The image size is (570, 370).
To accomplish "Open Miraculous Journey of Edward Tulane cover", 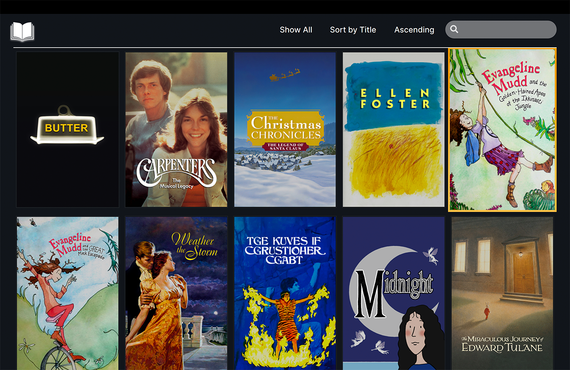I will (502, 293).
